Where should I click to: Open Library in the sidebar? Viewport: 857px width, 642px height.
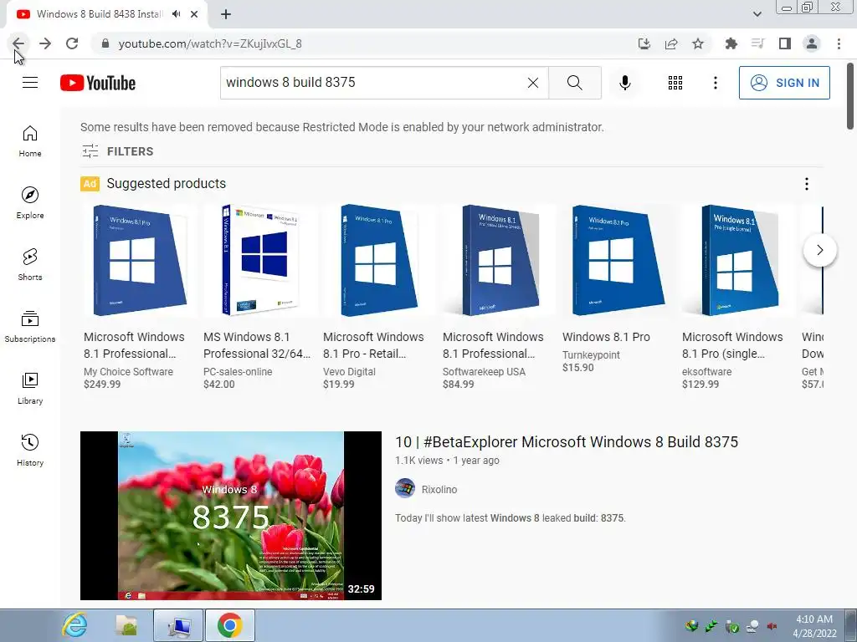tap(30, 388)
